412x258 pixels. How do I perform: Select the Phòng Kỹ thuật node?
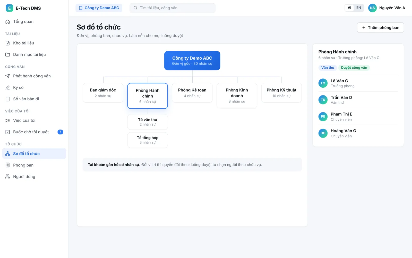pos(281,93)
